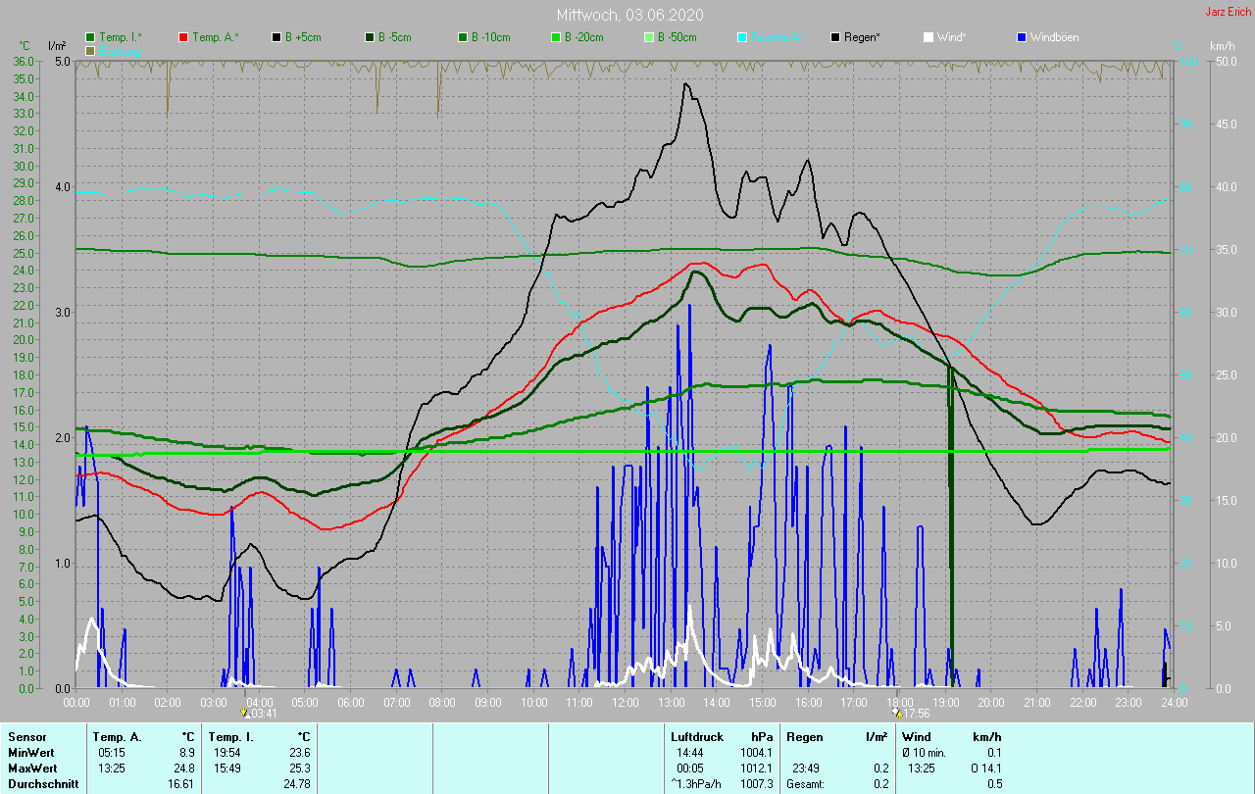The width and height of the screenshot is (1255, 794).
Task: Select the black Regen legend swatch
Action: pos(835,37)
